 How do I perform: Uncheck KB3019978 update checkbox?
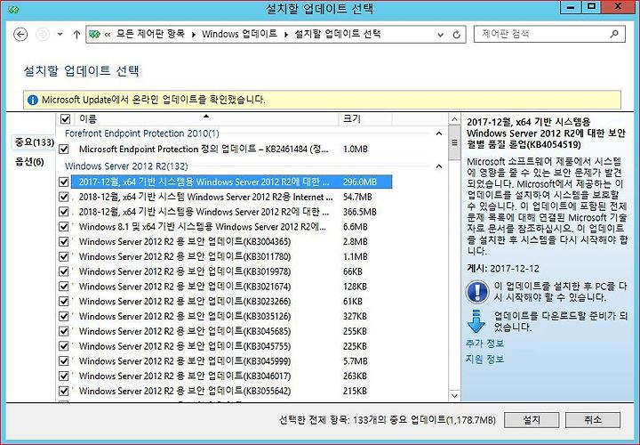64,271
